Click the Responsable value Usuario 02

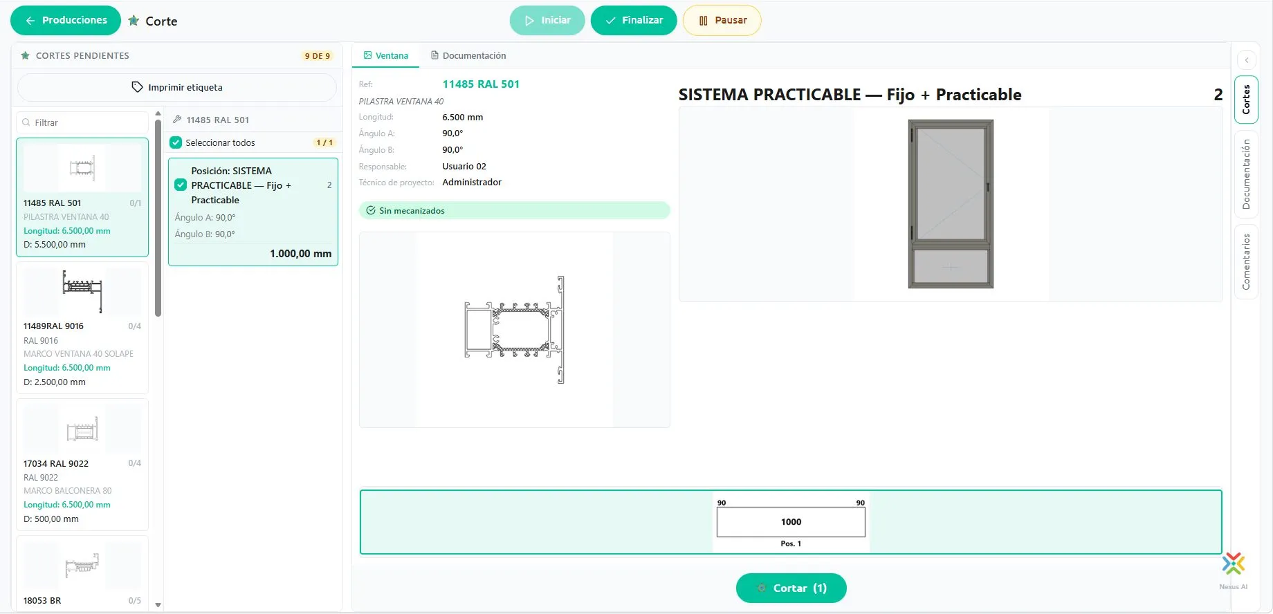[464, 167]
